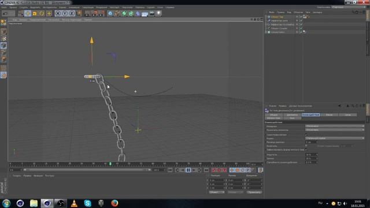This screenshot has width=370, height=208.
Task: Toggle the Z axis lock
Action: (x=72, y=13)
